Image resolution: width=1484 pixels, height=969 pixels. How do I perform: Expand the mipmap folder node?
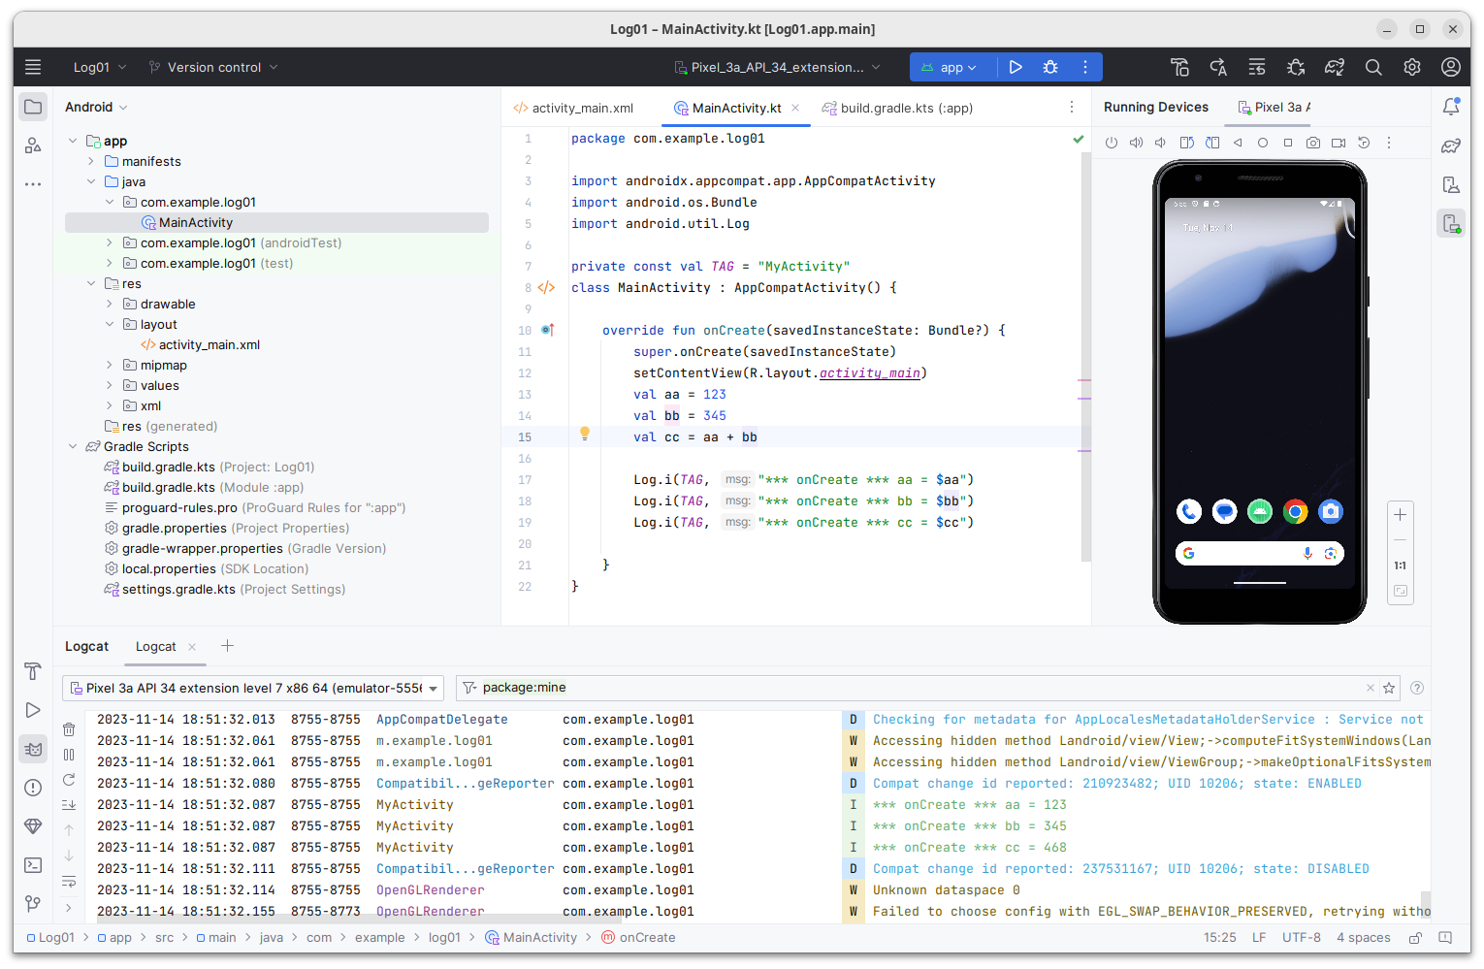click(x=110, y=365)
